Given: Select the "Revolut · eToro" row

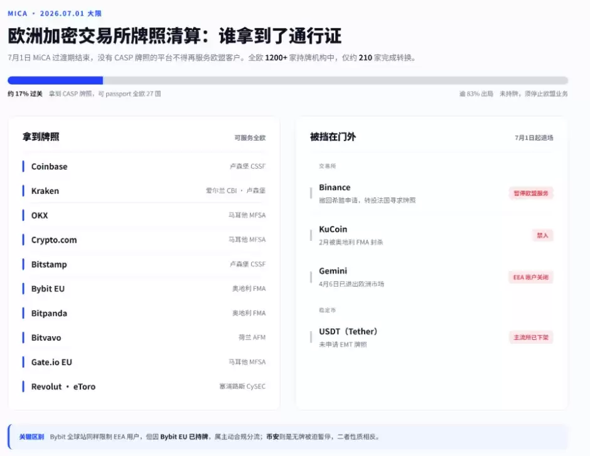Looking at the screenshot, I should [144, 386].
